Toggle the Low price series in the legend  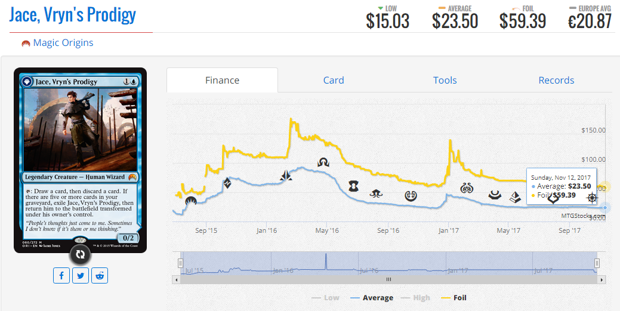click(x=325, y=297)
